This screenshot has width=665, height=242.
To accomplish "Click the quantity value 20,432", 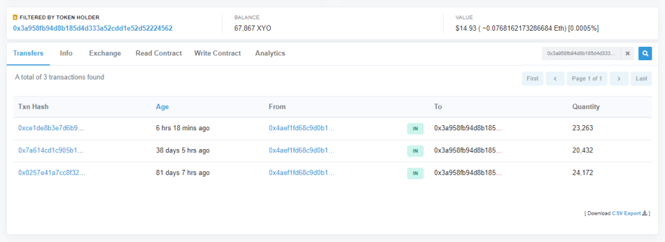I will pos(583,150).
